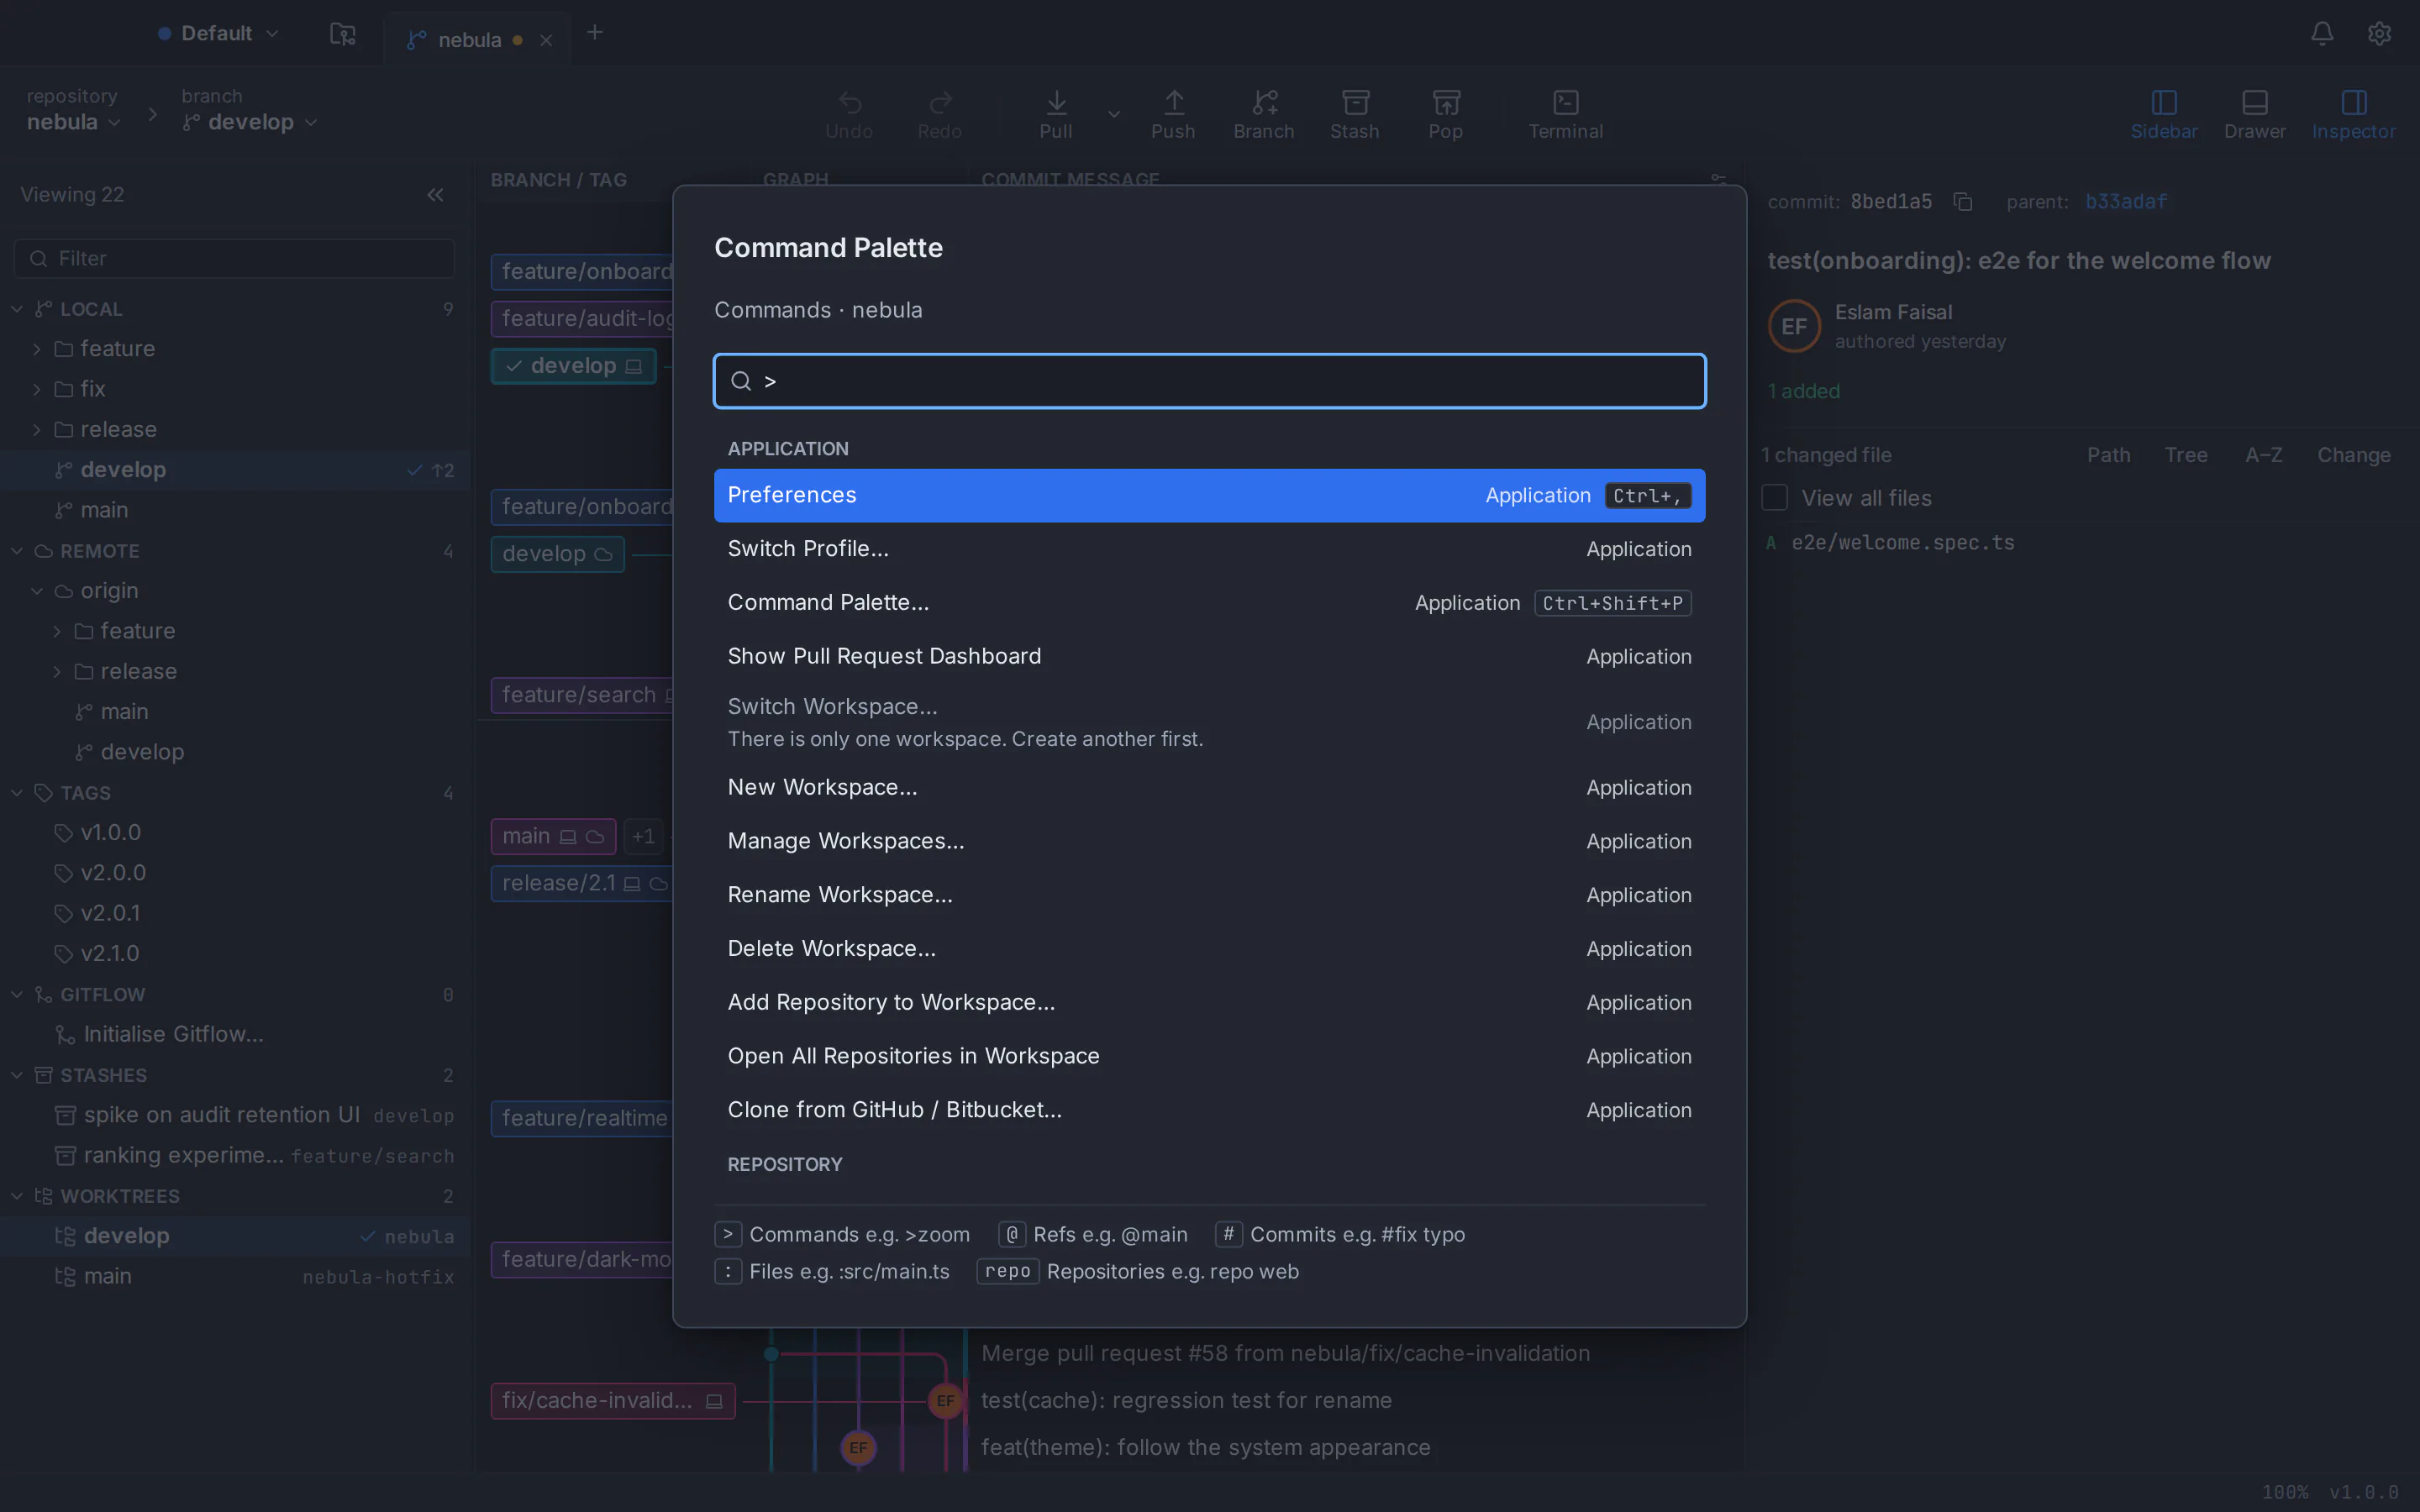Collapse the STASHES section
Image resolution: width=2420 pixels, height=1512 pixels.
(x=17, y=1075)
